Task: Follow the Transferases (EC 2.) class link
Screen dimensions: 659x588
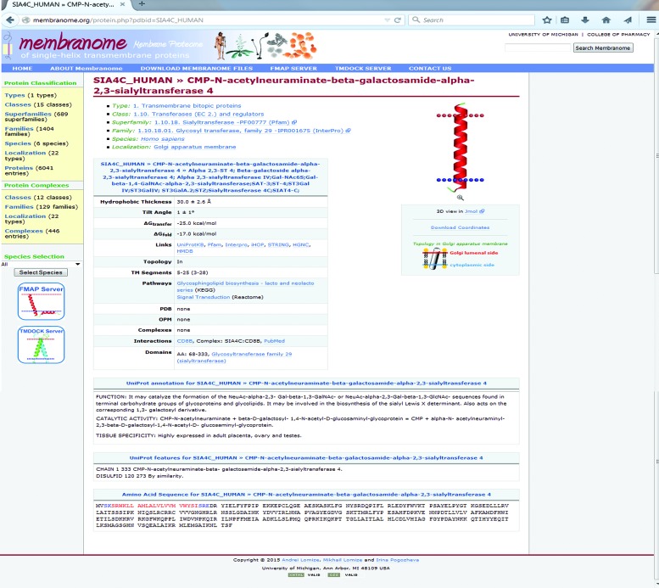Action: coord(198,114)
